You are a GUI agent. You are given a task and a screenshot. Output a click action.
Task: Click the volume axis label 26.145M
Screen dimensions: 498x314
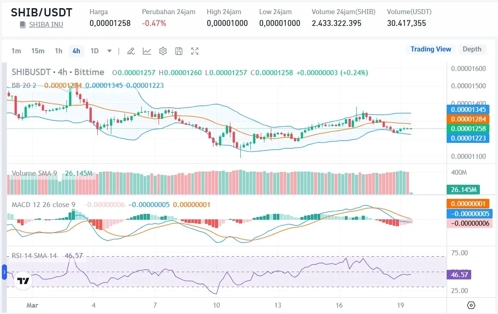tap(463, 190)
